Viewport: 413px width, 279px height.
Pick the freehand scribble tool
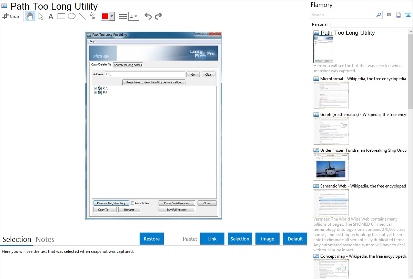point(92,16)
